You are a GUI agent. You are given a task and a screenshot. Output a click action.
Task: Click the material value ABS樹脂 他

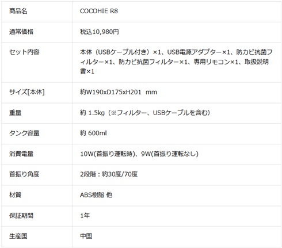click(x=96, y=195)
